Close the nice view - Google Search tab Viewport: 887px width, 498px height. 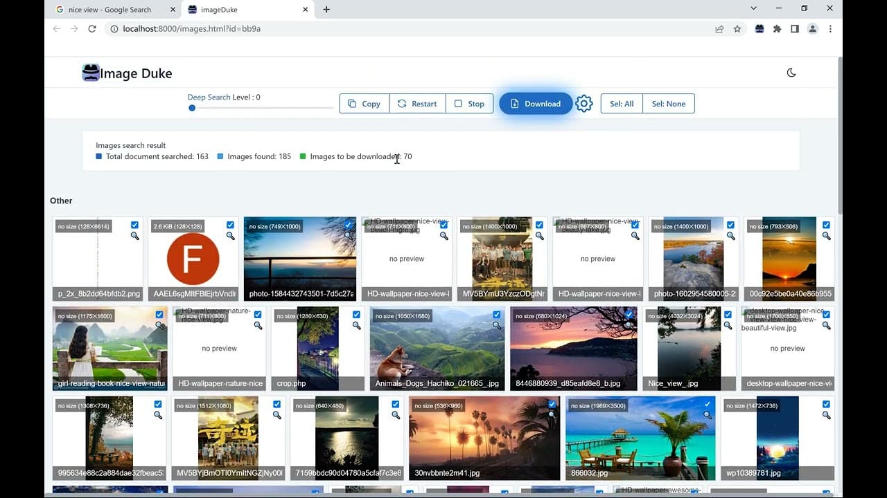click(172, 10)
